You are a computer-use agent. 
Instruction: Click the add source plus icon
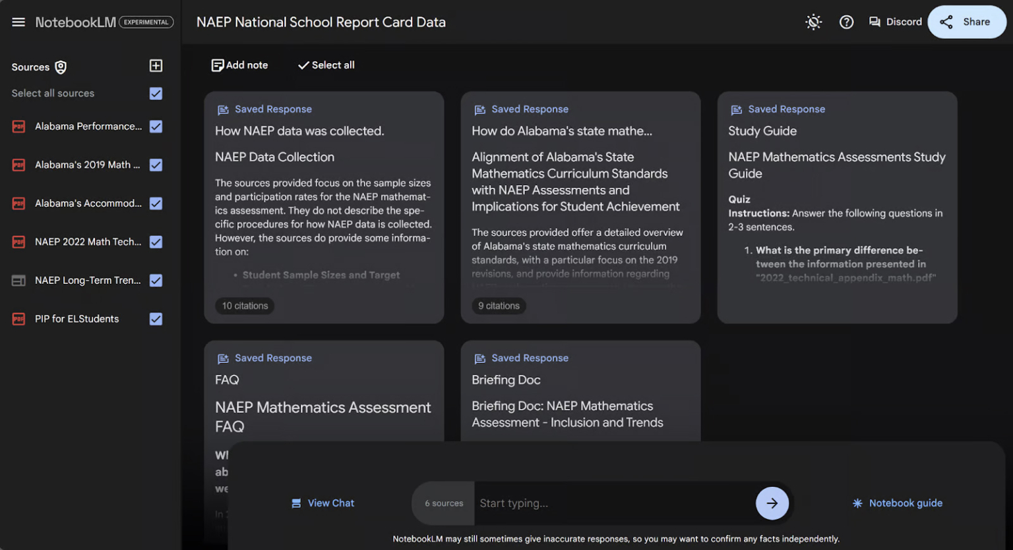[156, 66]
